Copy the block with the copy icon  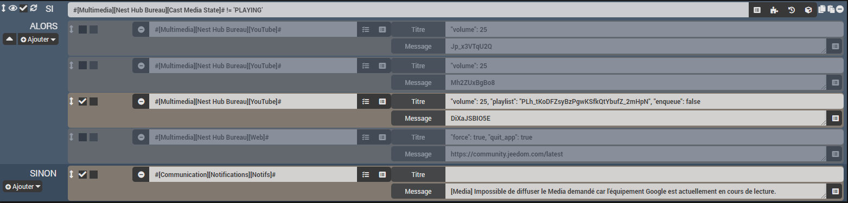pos(821,9)
